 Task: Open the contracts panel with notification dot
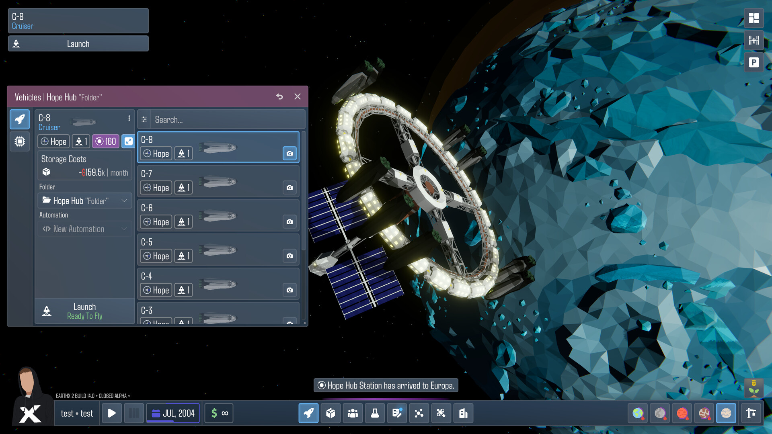(397, 413)
